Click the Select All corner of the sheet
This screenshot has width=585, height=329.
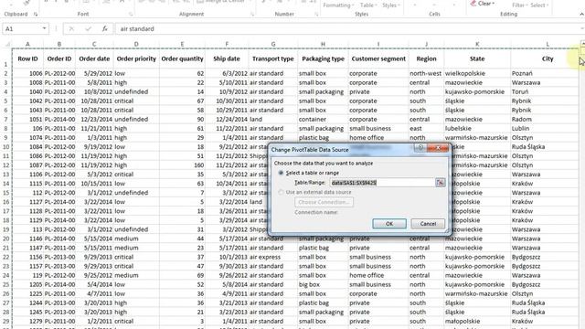6,44
